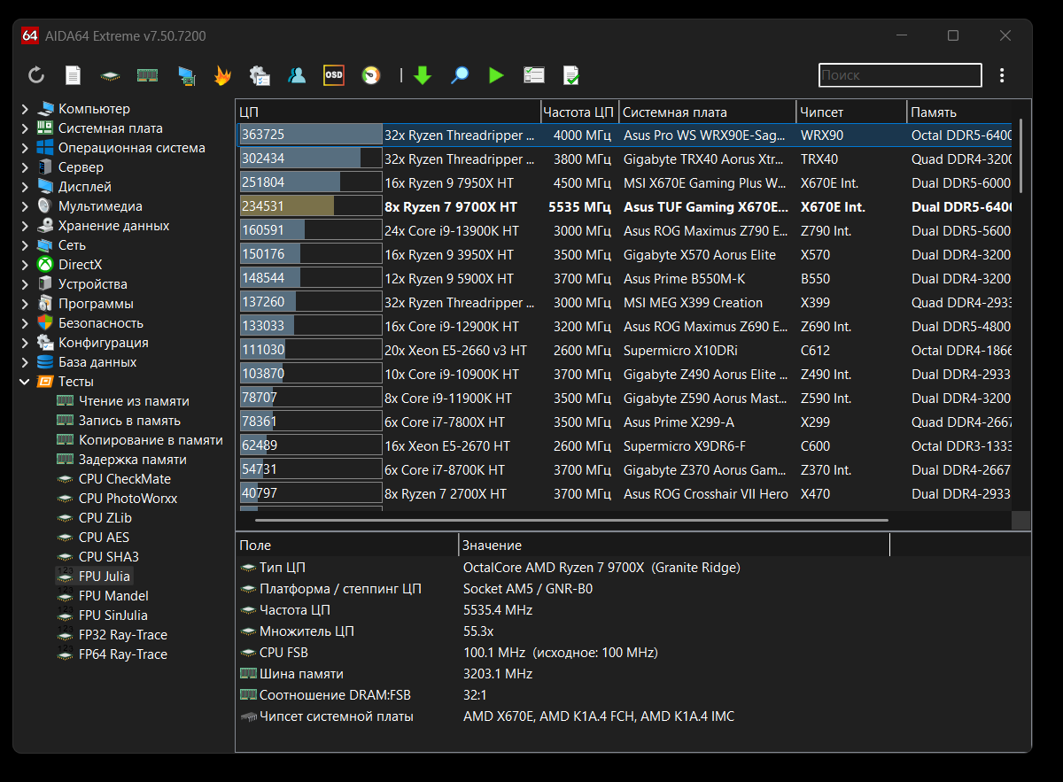The image size is (1063, 782).
Task: Expand the Мультимедиа tree node
Action: 25,206
